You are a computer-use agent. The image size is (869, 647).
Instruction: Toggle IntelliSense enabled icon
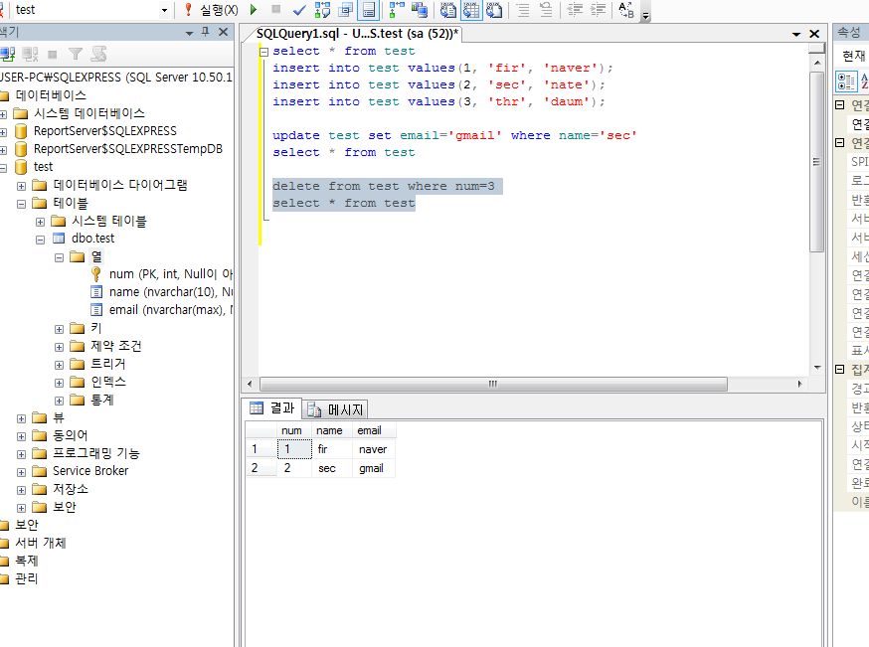click(x=369, y=9)
